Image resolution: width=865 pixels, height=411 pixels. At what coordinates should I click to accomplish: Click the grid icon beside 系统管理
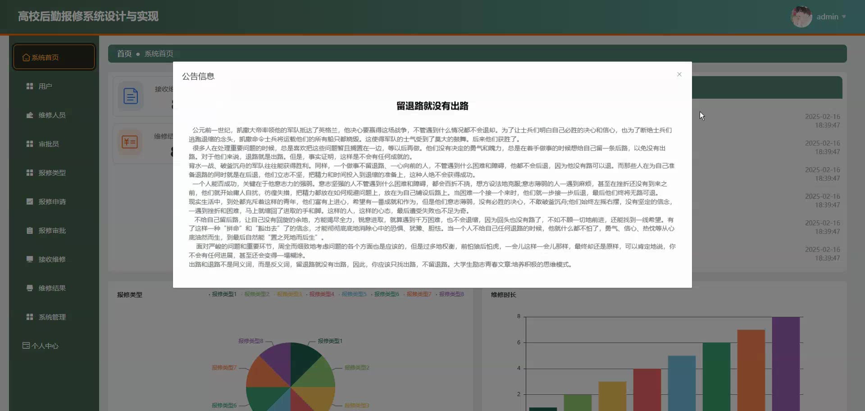30,317
